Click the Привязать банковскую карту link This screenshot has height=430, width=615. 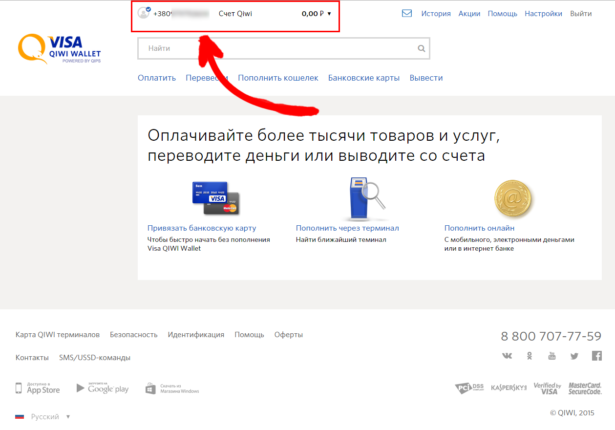(202, 228)
